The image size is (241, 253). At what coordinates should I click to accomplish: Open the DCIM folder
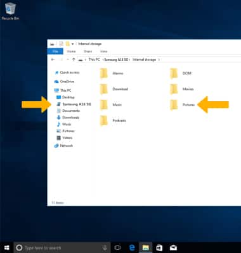[181, 73]
